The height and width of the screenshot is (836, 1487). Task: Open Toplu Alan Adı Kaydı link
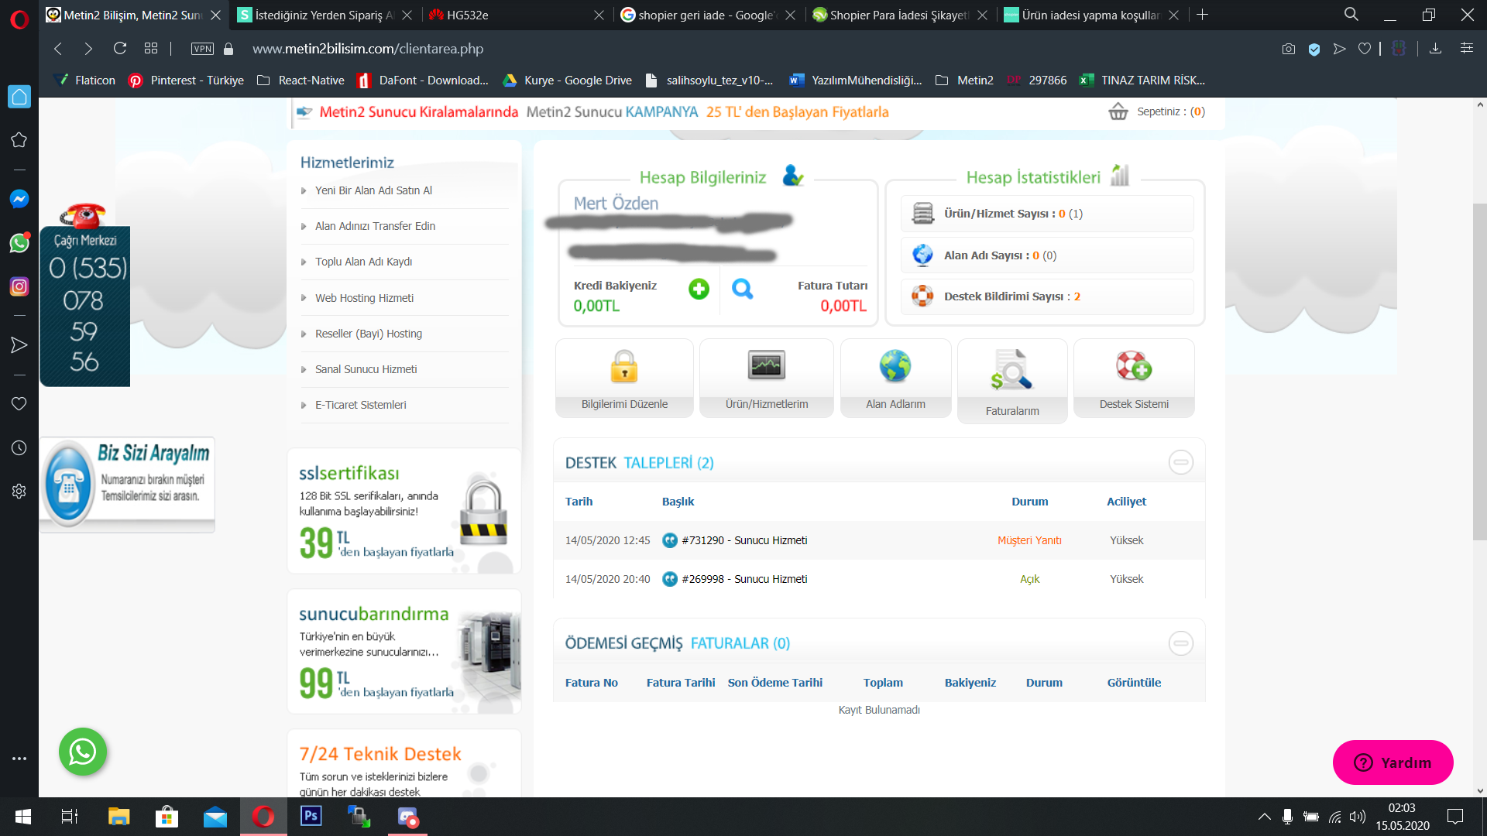pos(363,262)
